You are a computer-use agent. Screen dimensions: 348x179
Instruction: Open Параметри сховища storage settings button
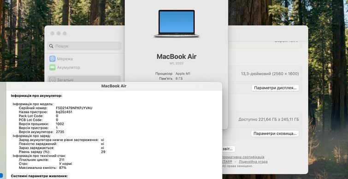point(275,134)
